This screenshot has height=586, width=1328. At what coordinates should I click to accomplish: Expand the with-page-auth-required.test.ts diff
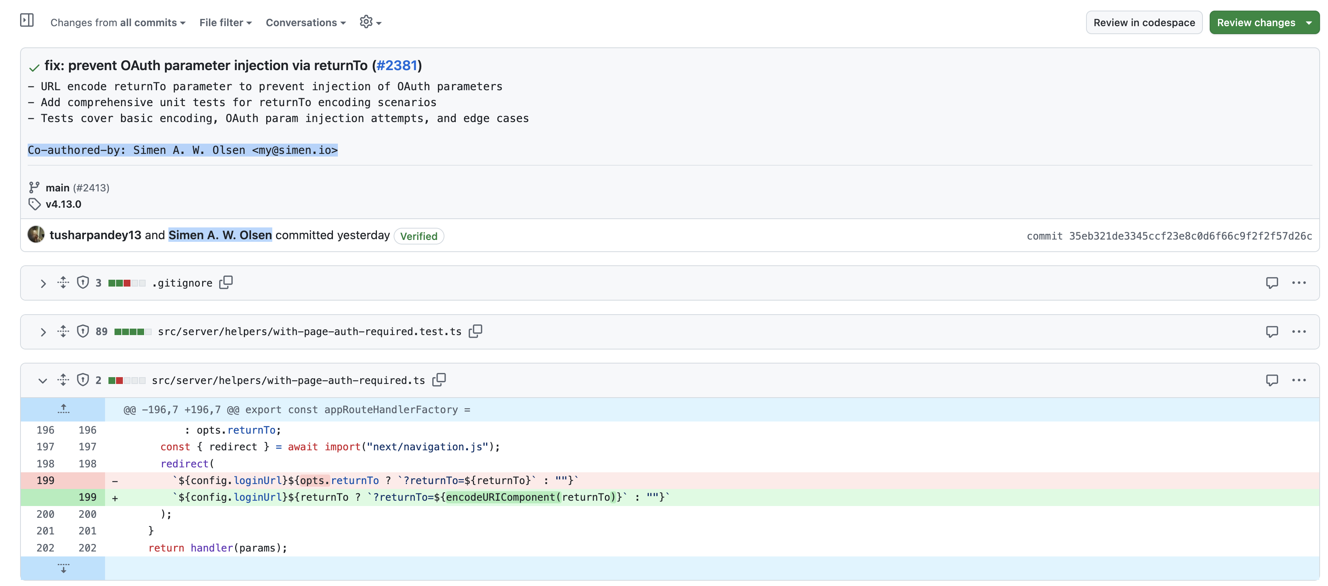pyautogui.click(x=43, y=332)
